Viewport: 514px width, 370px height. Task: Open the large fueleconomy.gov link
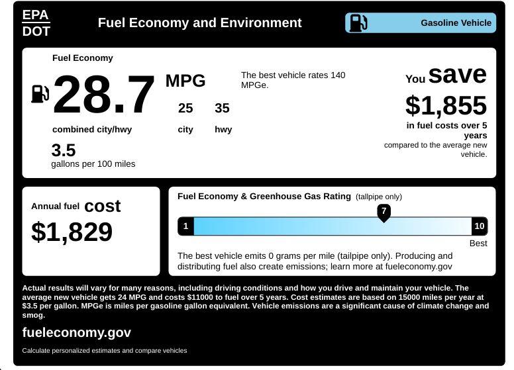coord(77,332)
